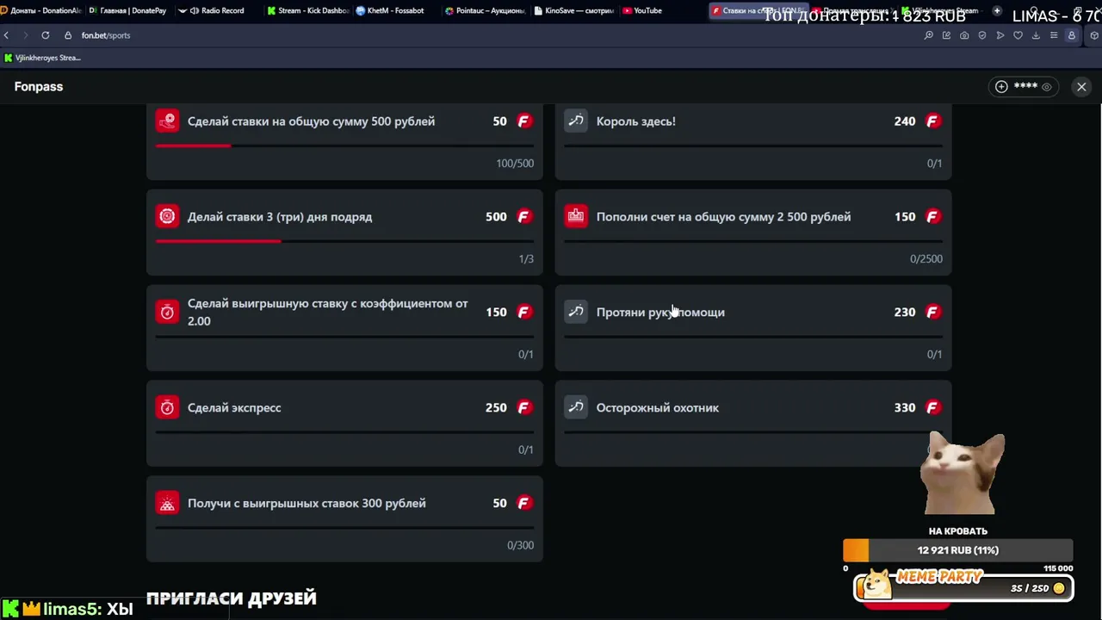
Task: Click the reward value '250'
Action: (496, 408)
